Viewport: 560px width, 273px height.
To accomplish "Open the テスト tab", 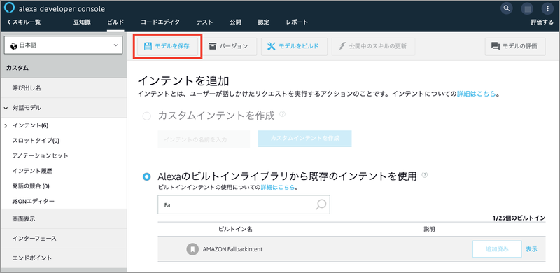I will (204, 22).
